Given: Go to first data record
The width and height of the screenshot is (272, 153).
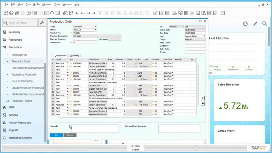Looking at the screenshot, I should click(x=77, y=13).
